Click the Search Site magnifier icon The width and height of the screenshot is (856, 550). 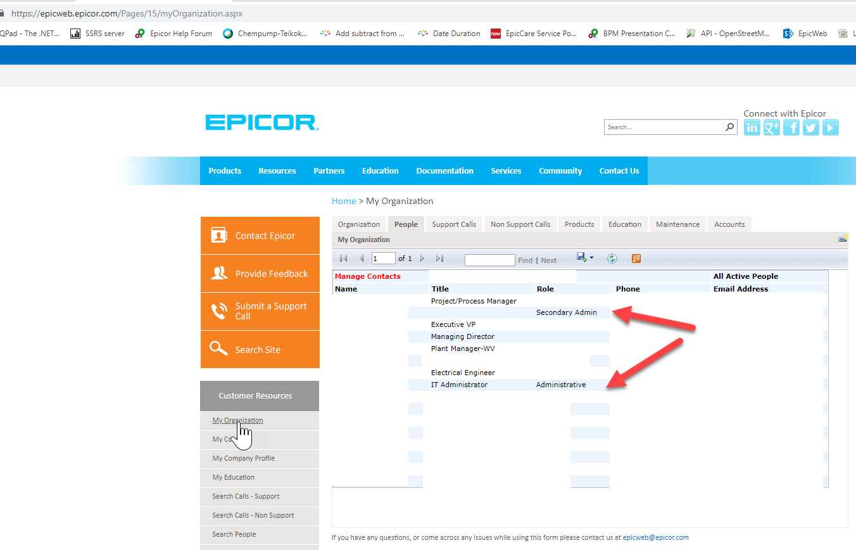click(218, 349)
